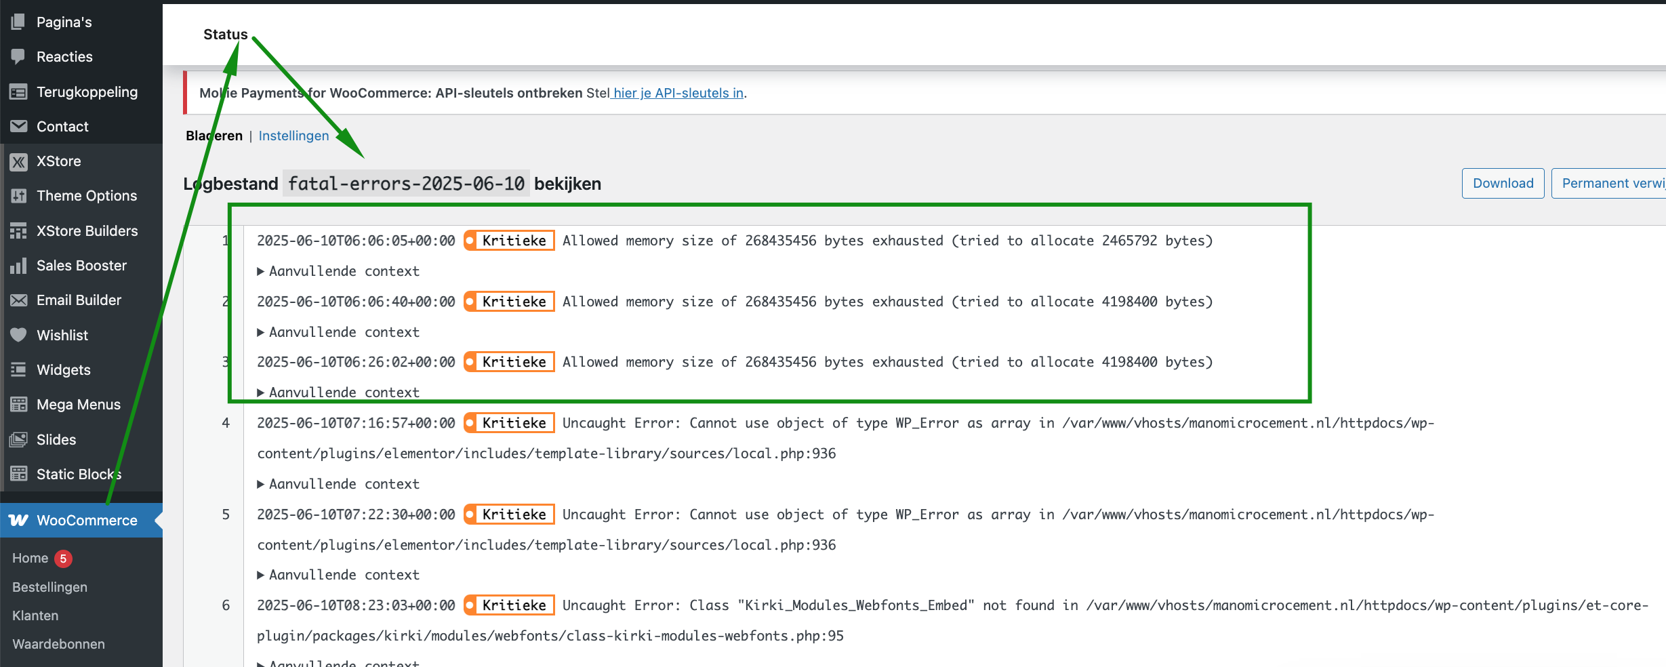
Task: Click log line number 6
Action: point(226,605)
